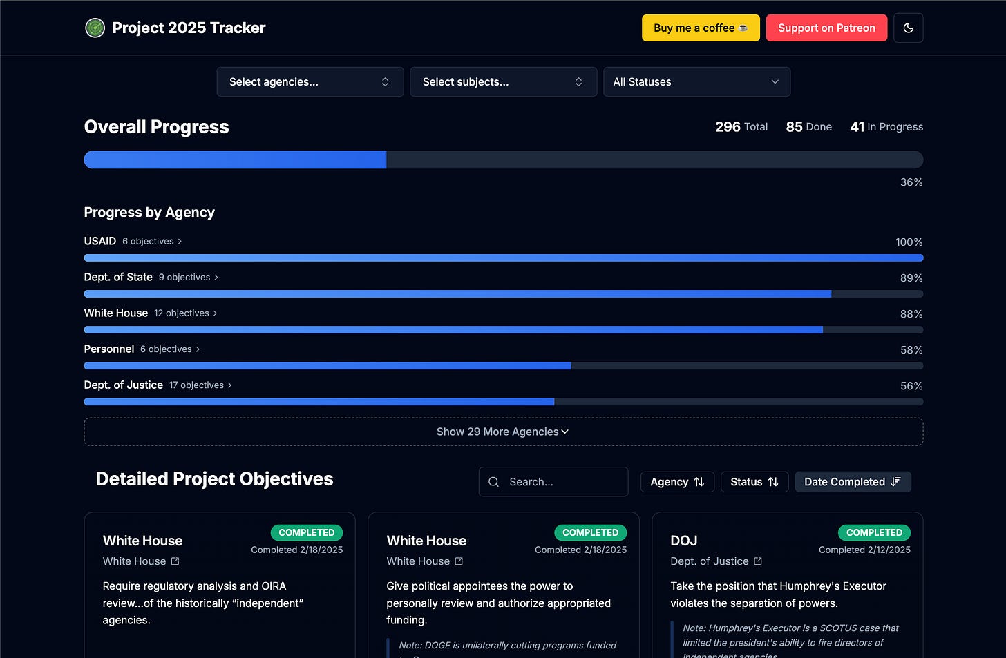Viewport: 1006px width, 658px height.
Task: Click the up-down chevrons icon in Select agencies
Action: tap(385, 82)
